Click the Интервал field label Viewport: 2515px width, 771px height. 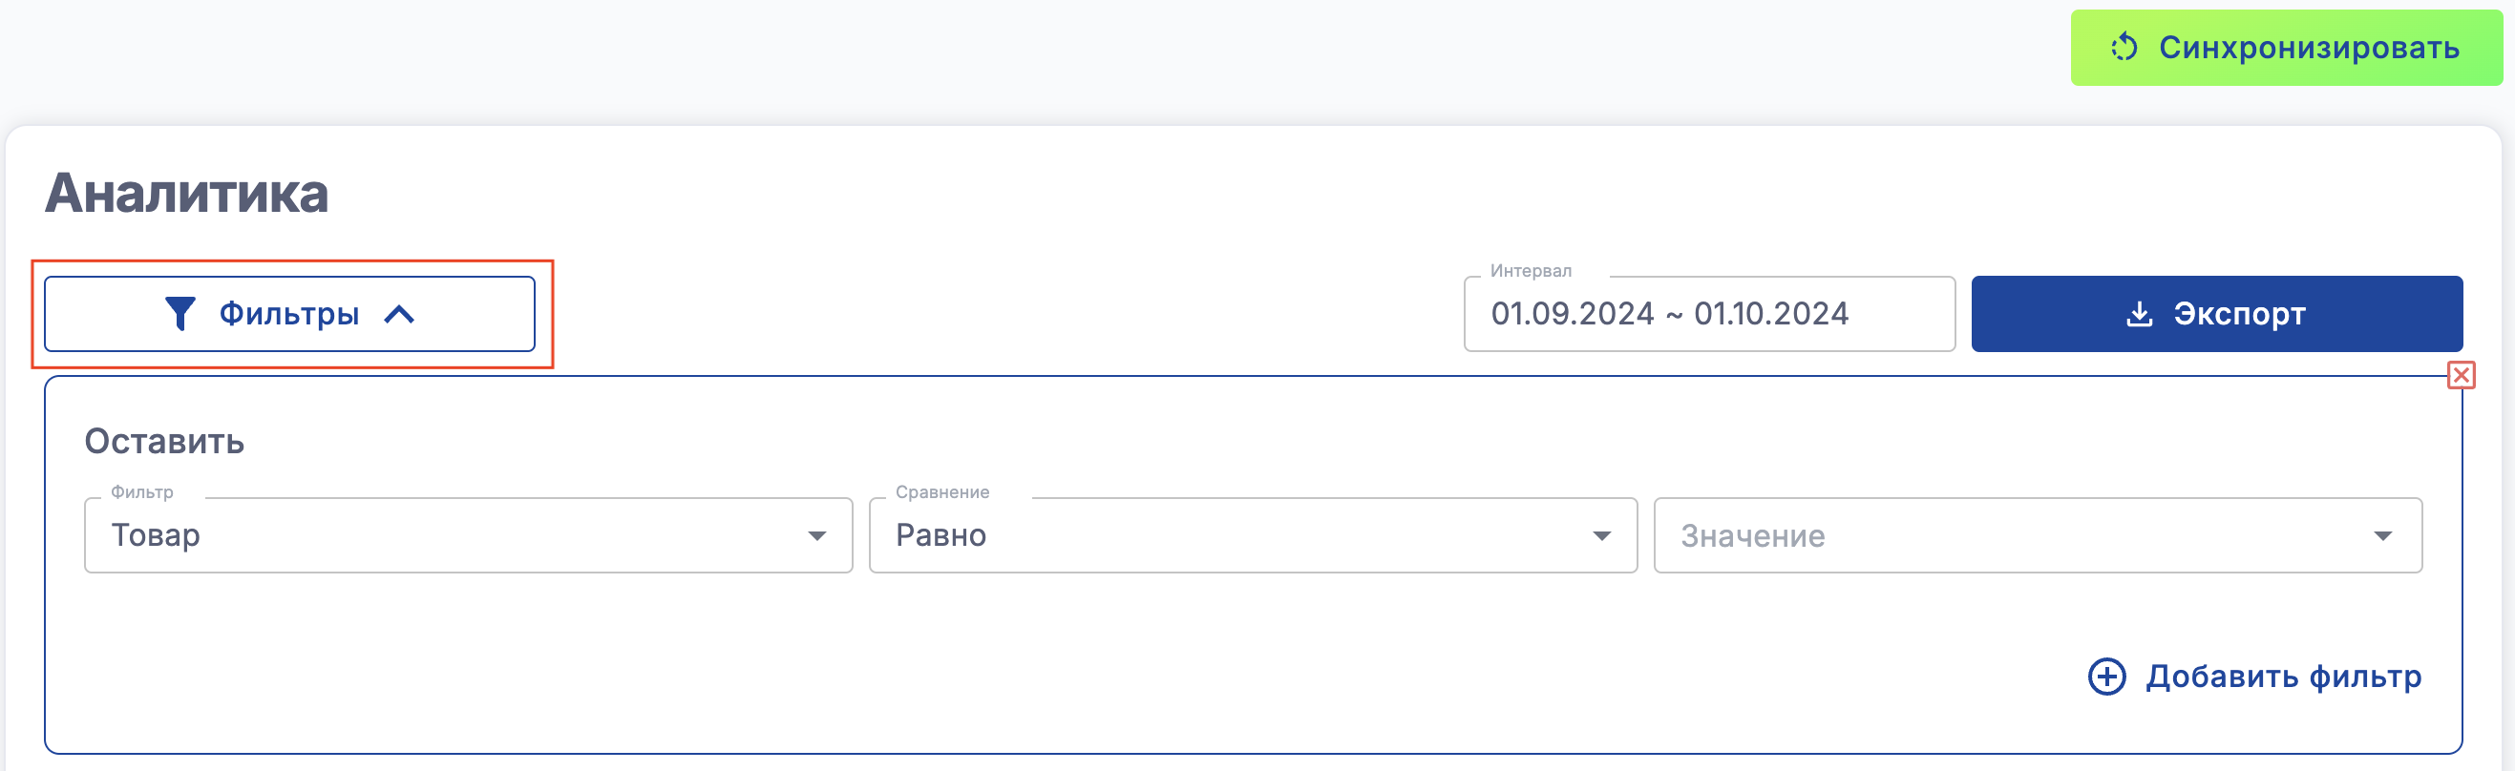pyautogui.click(x=1530, y=271)
